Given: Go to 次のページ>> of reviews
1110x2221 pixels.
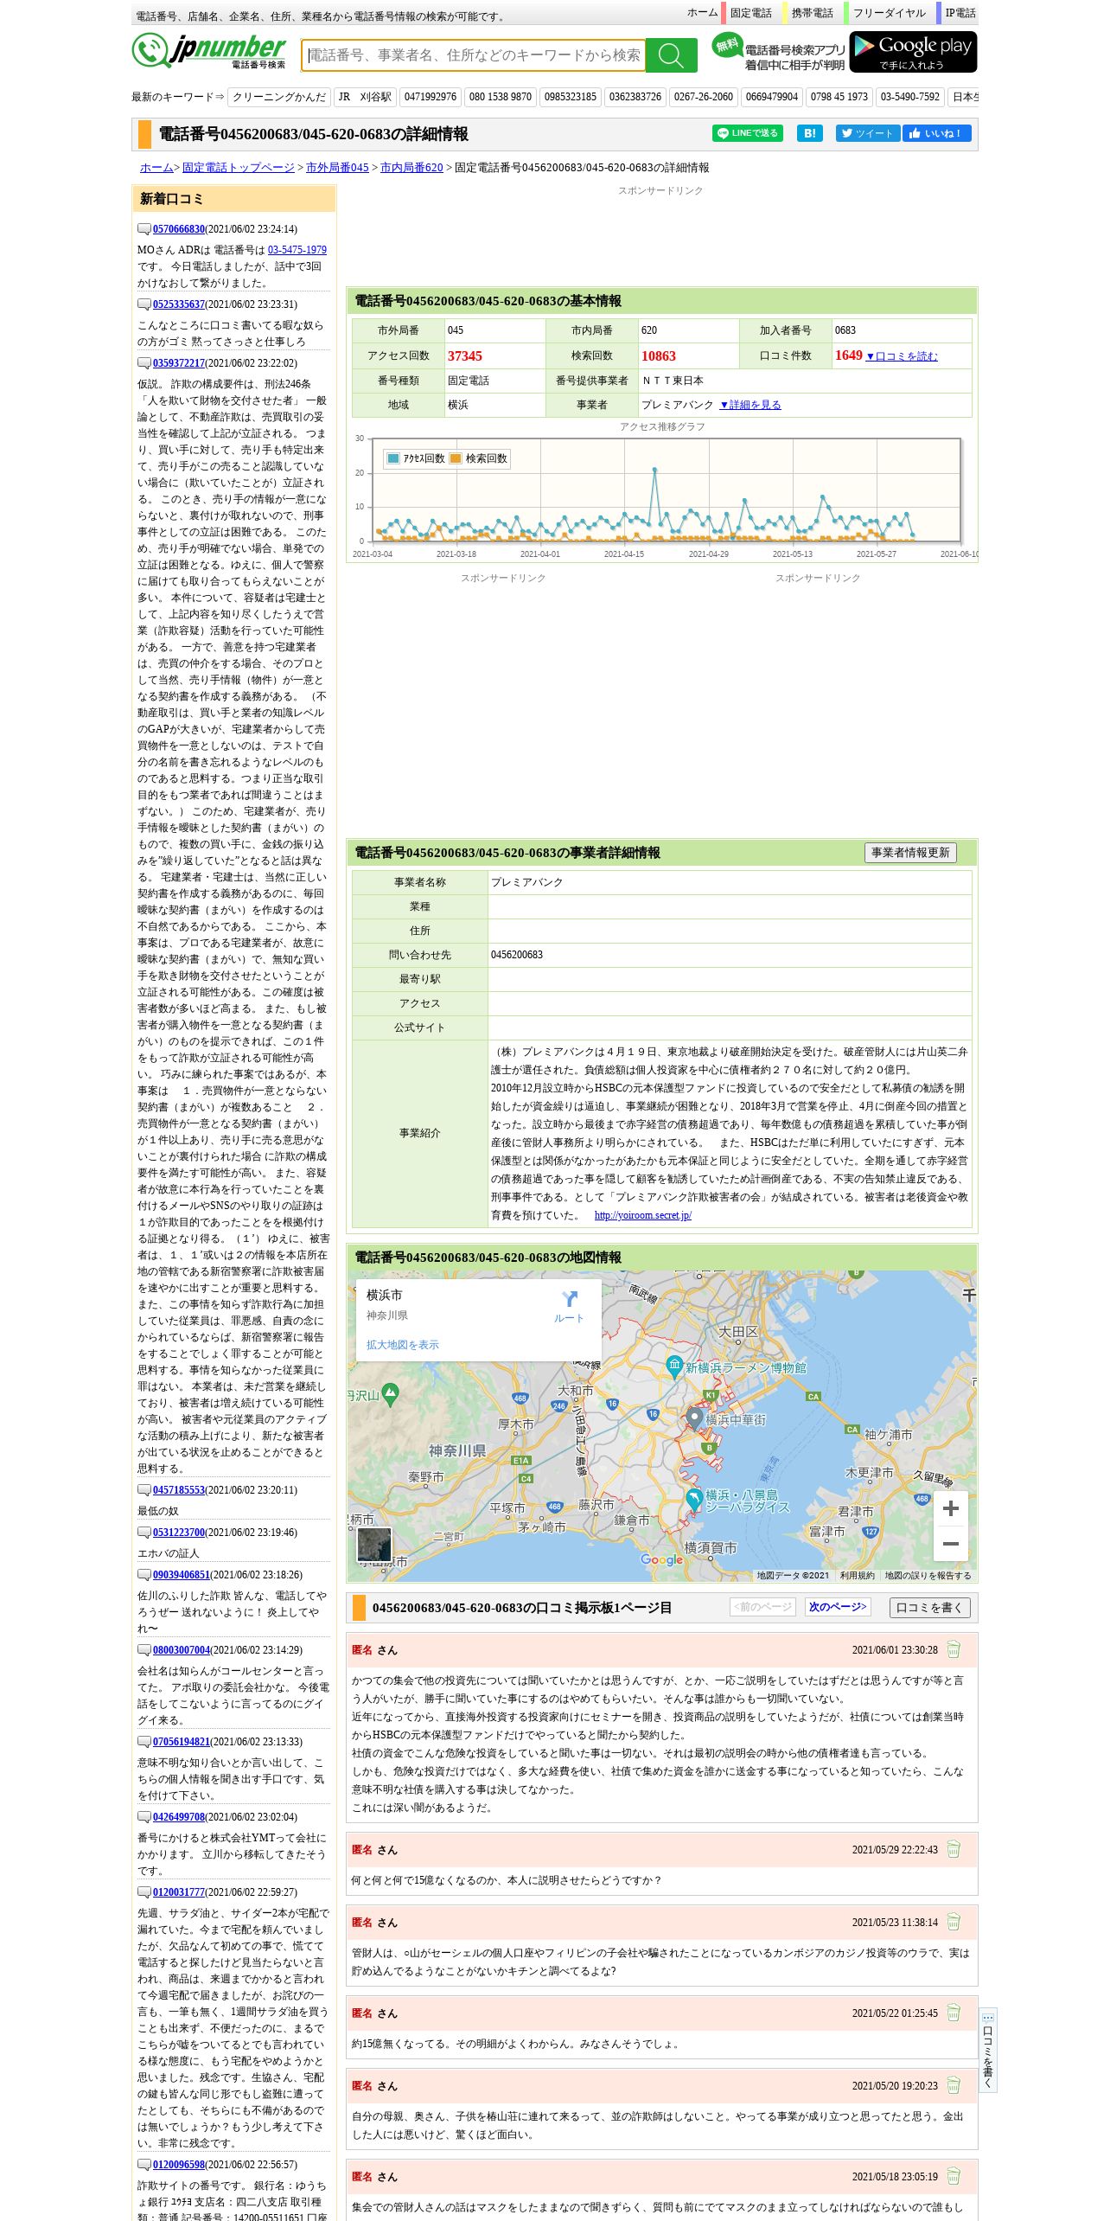Looking at the screenshot, I should [838, 1607].
